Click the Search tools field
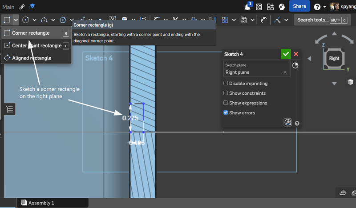 [x=322, y=20]
